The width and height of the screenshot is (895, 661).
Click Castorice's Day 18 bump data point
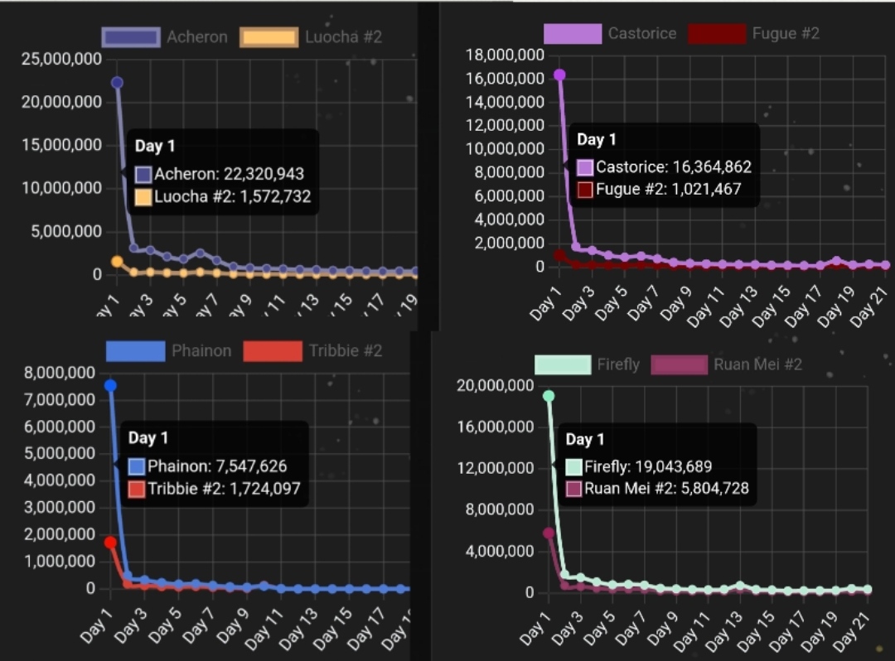837,261
